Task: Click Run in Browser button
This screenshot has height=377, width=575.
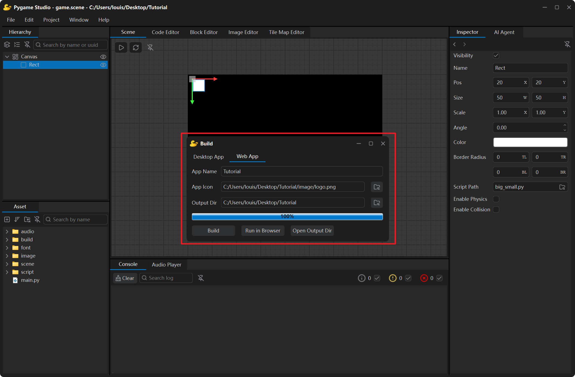Action: click(x=263, y=231)
